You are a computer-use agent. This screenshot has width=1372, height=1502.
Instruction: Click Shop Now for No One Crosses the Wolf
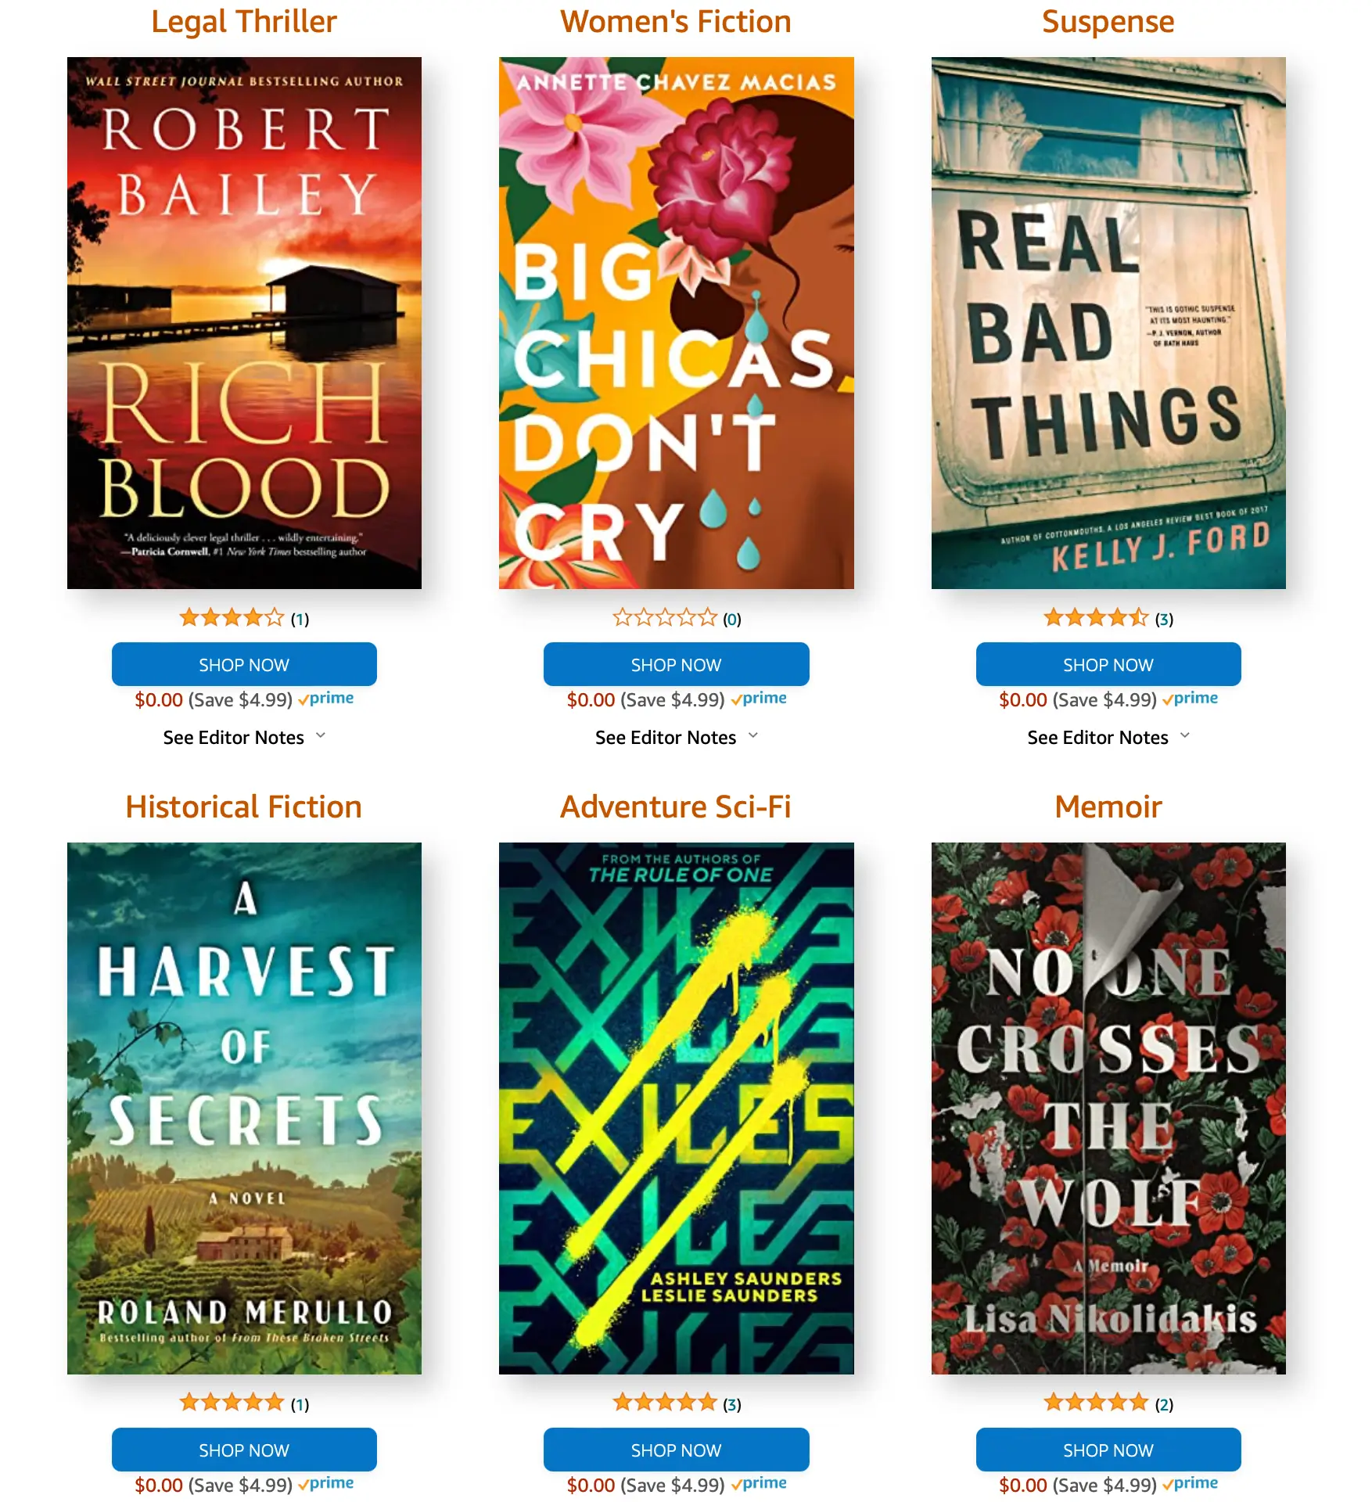[1108, 1450]
